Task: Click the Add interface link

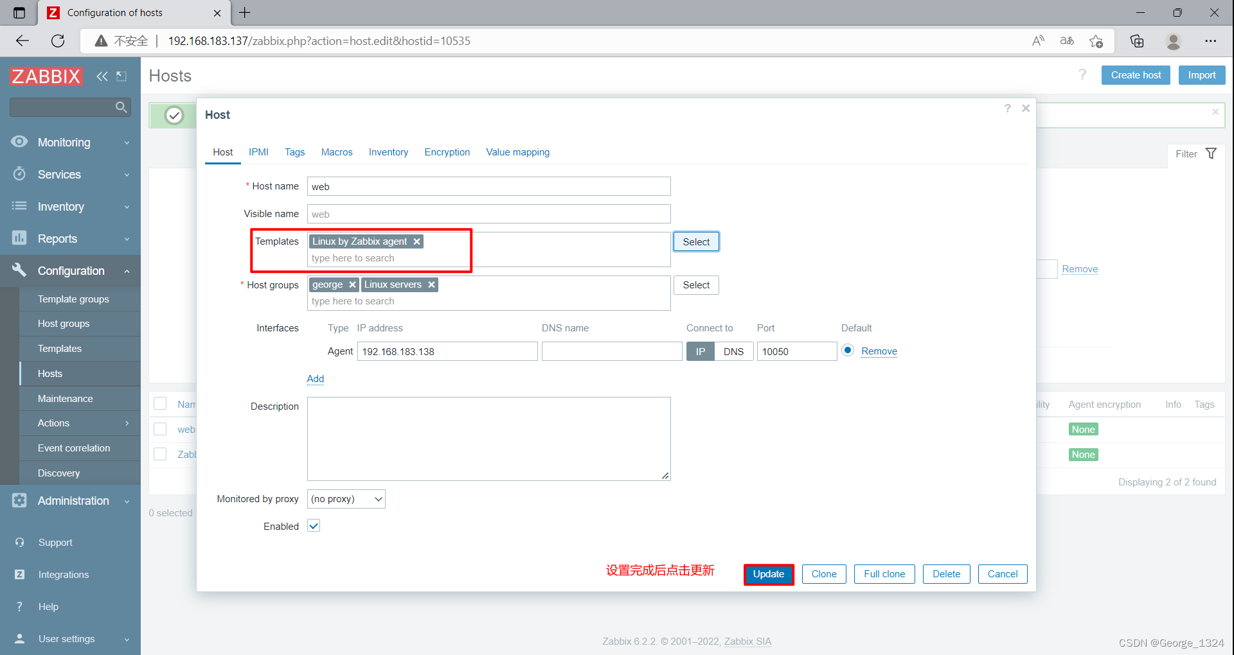Action: [316, 379]
